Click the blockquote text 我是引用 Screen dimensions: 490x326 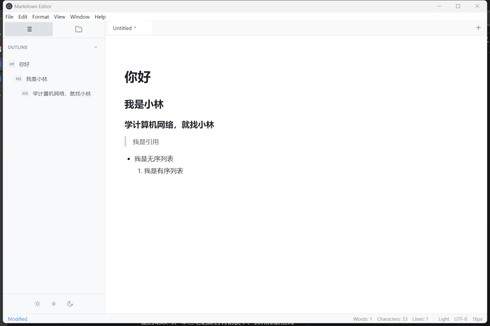tap(146, 142)
